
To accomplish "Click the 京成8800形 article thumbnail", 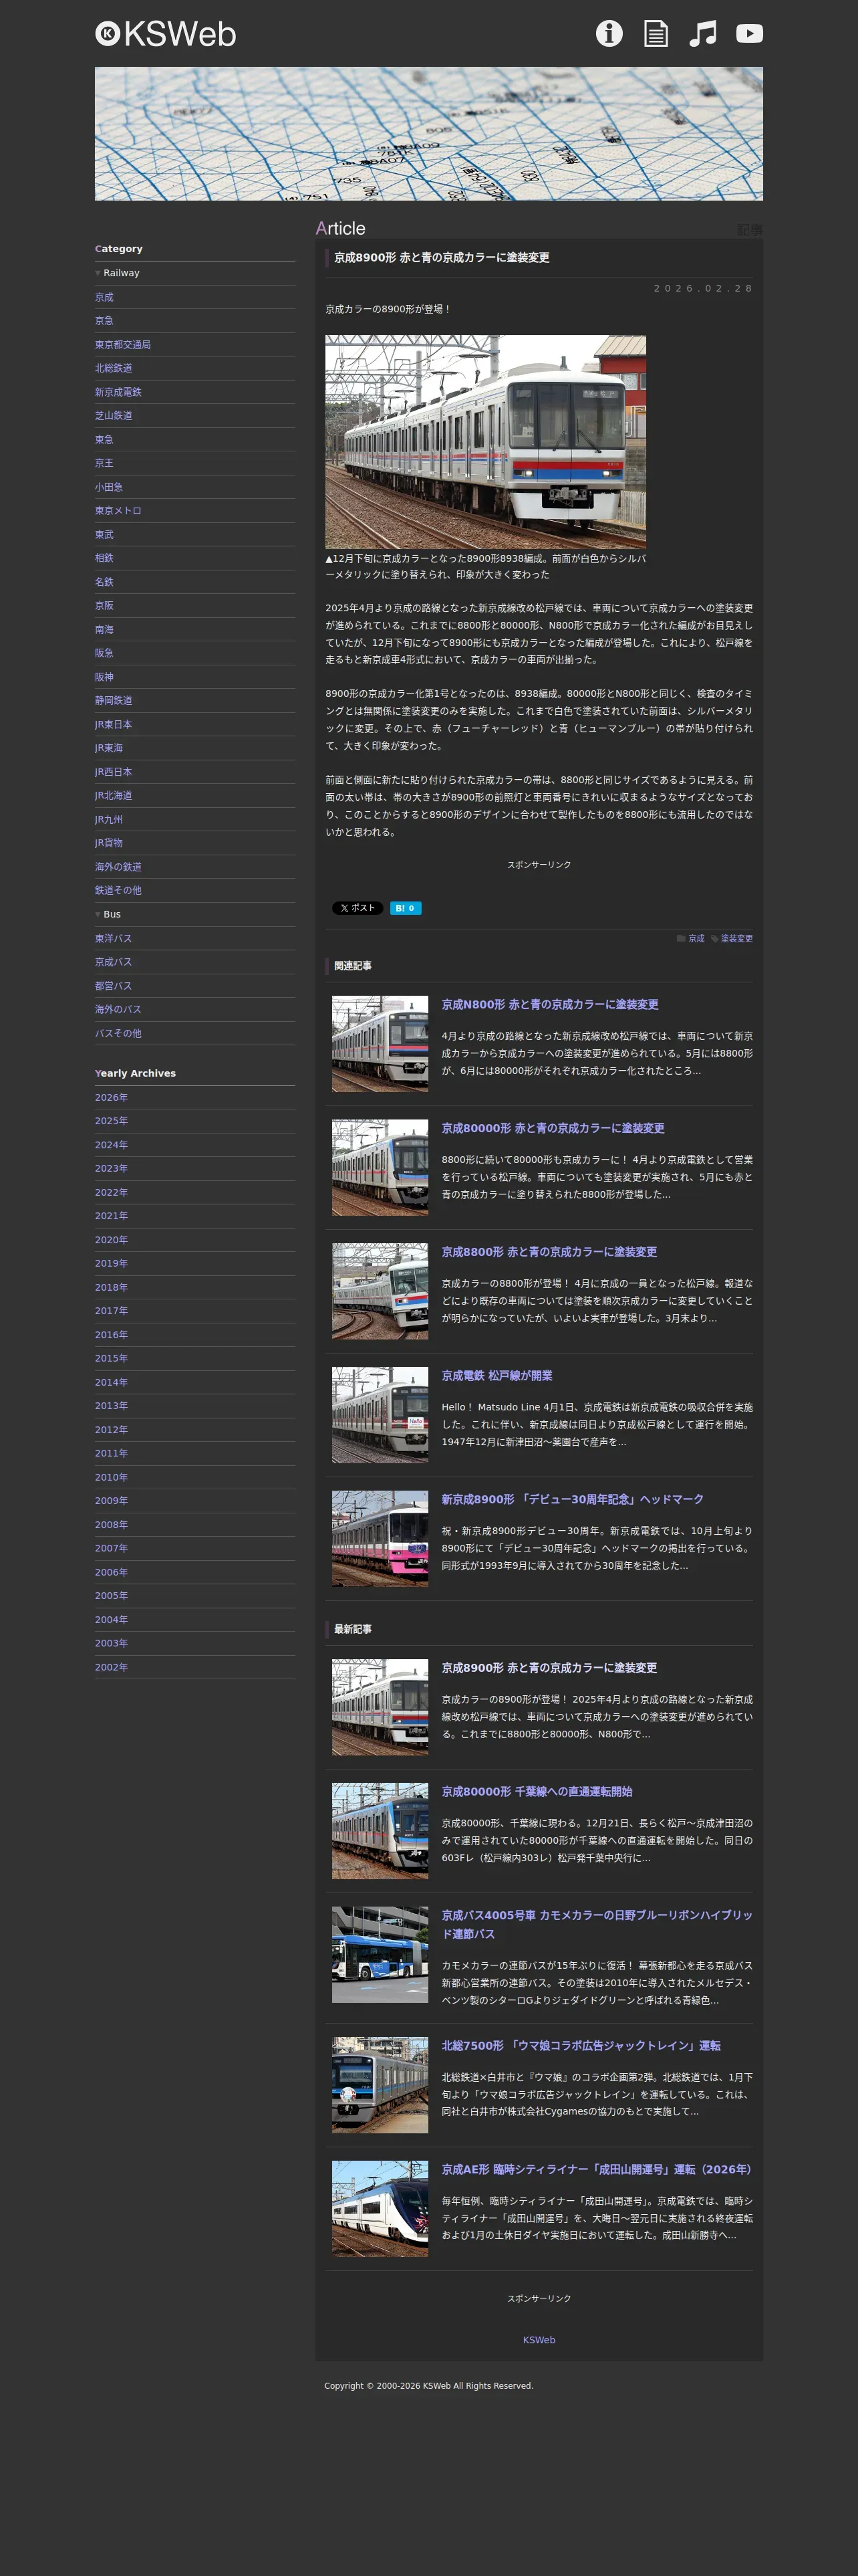I will (380, 1291).
